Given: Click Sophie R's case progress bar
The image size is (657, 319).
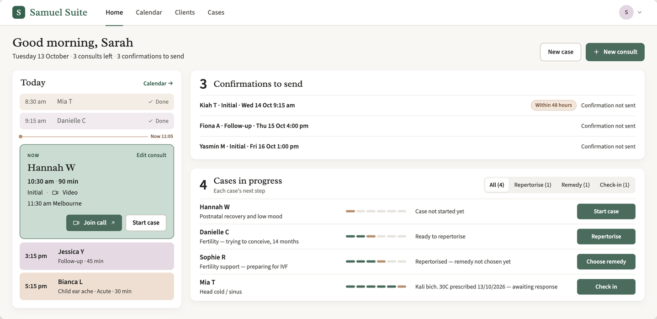Looking at the screenshot, I should pyautogui.click(x=376, y=262).
